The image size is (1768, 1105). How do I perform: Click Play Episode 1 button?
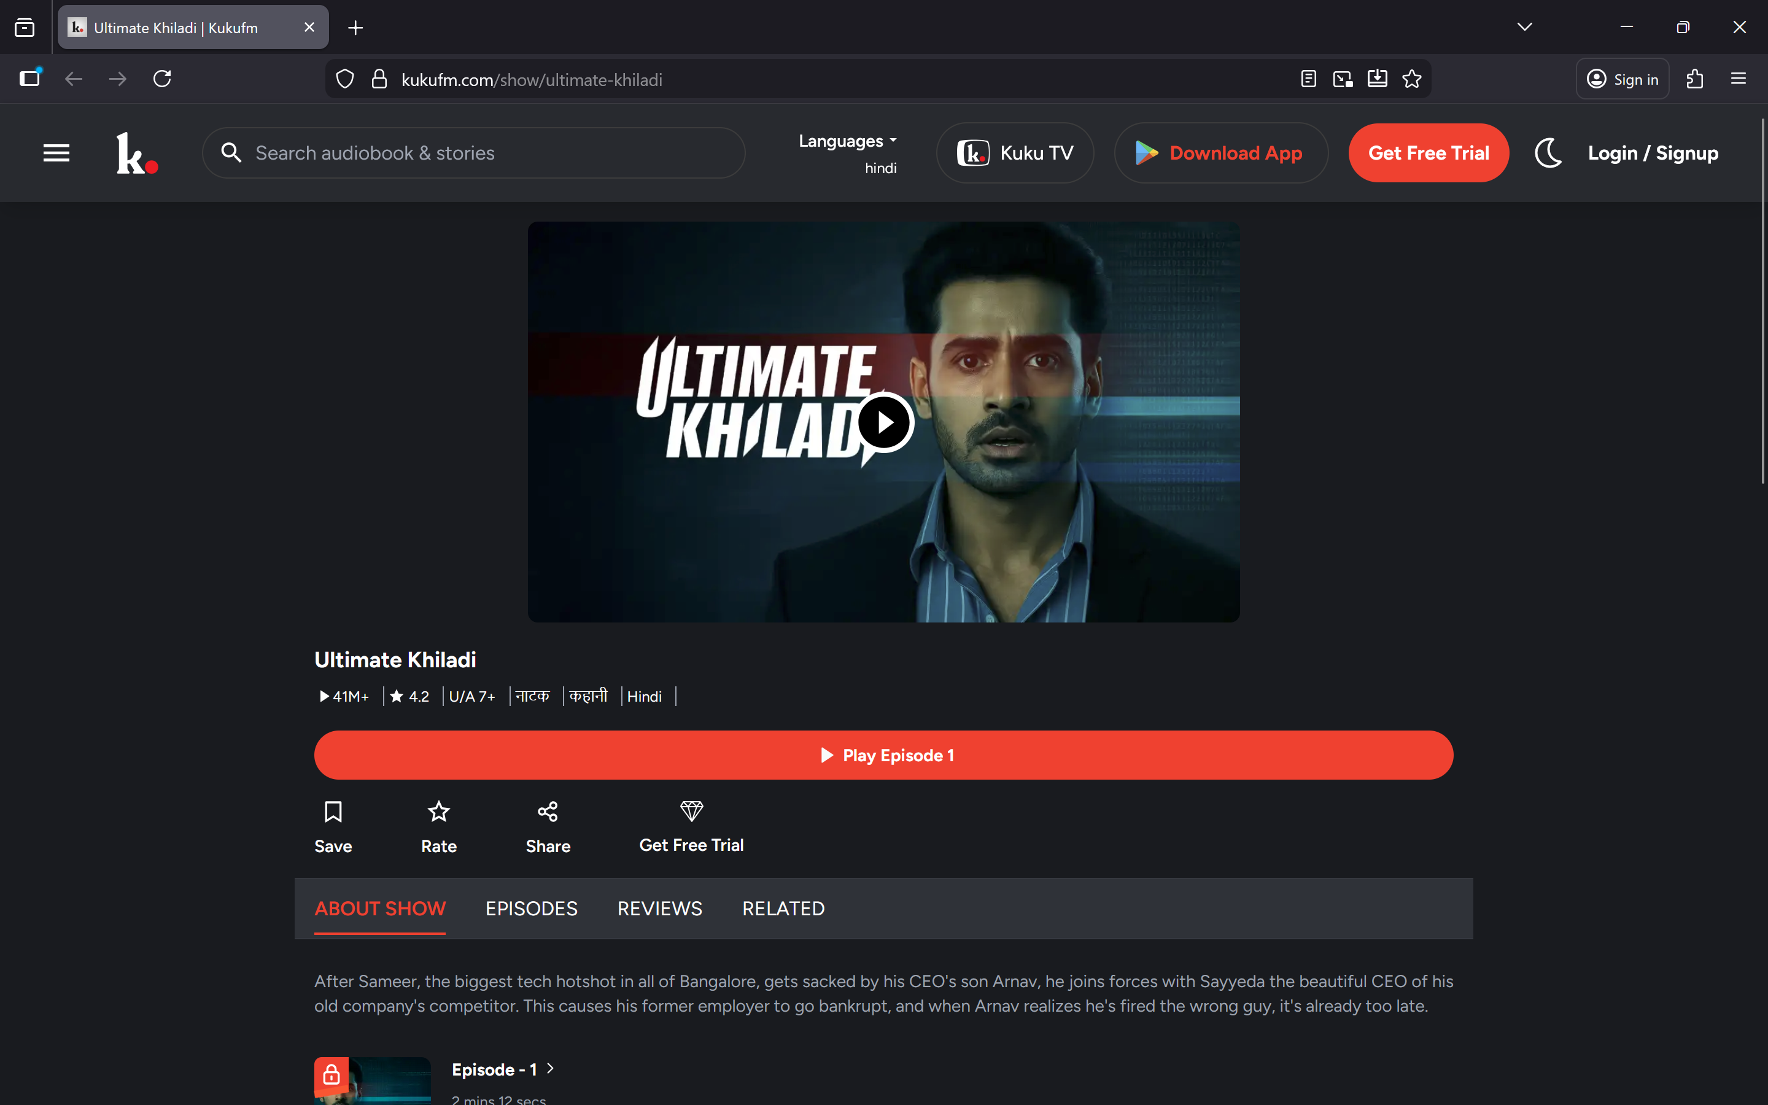tap(883, 755)
